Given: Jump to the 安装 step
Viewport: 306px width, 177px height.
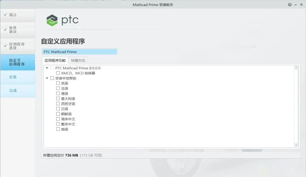Looking at the screenshot, I should [x=18, y=77].
